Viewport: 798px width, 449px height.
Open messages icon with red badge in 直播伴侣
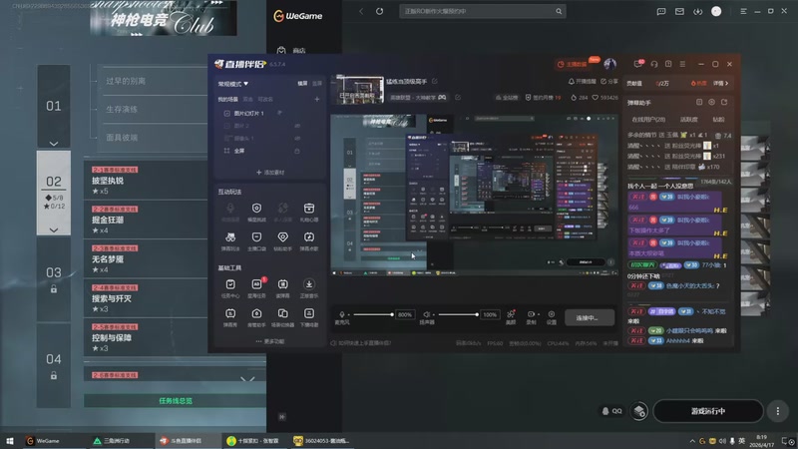click(638, 64)
